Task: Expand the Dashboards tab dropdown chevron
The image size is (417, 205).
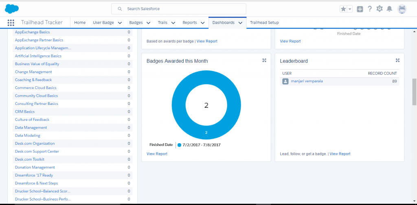Action: [x=240, y=23]
